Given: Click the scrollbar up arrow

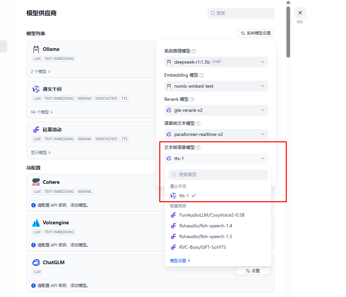Looking at the screenshot, I should [x=288, y=2].
